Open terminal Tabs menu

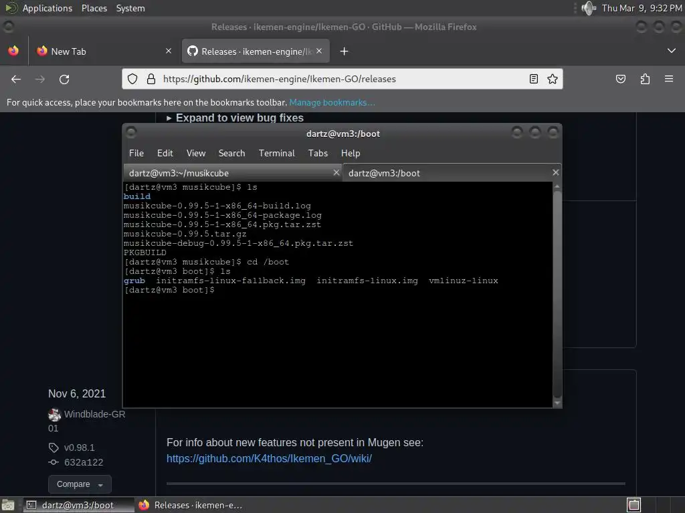[x=318, y=153]
